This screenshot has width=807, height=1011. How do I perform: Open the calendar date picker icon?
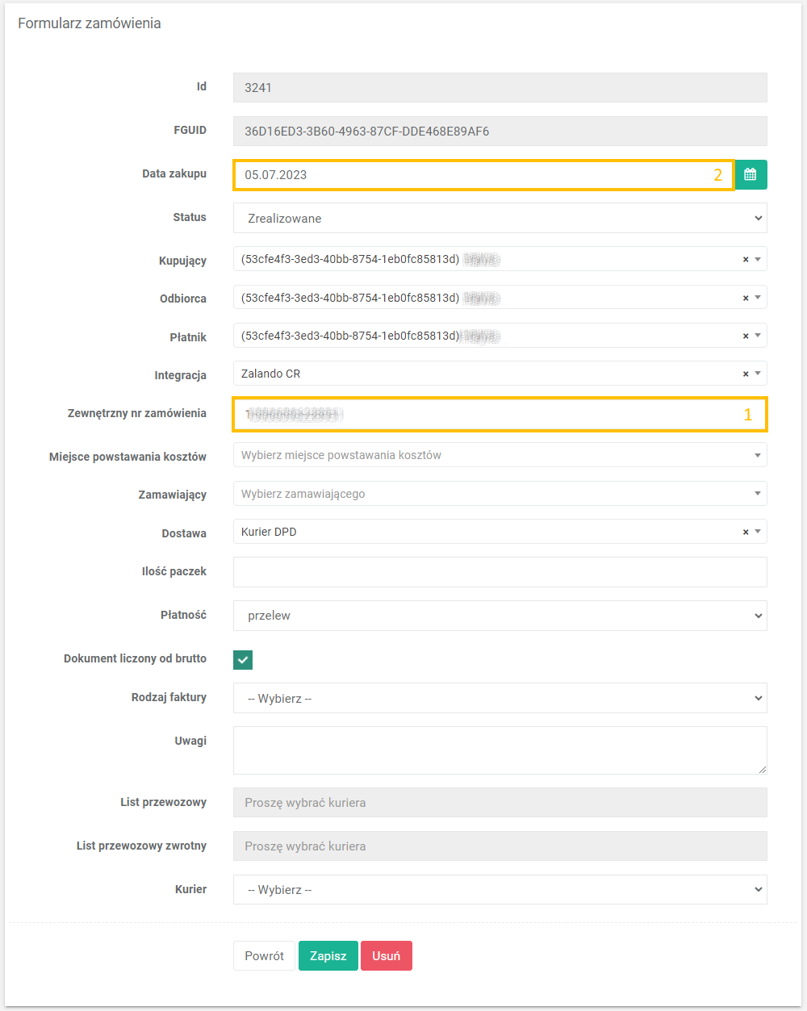pos(751,174)
